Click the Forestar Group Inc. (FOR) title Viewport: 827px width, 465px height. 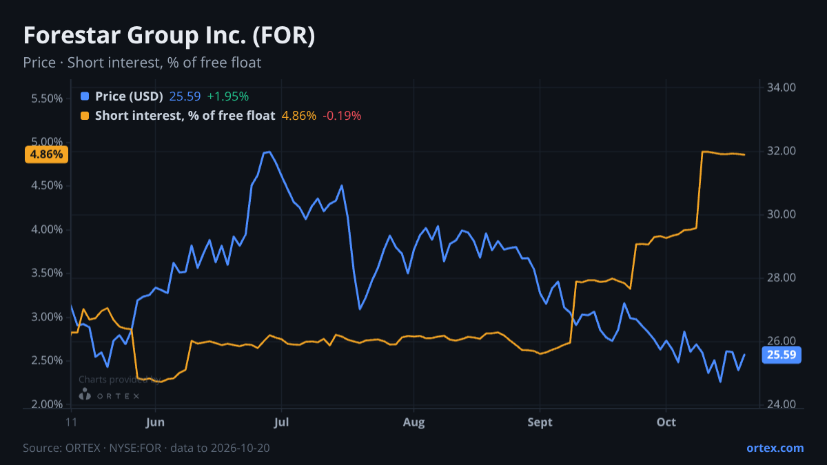(169, 36)
